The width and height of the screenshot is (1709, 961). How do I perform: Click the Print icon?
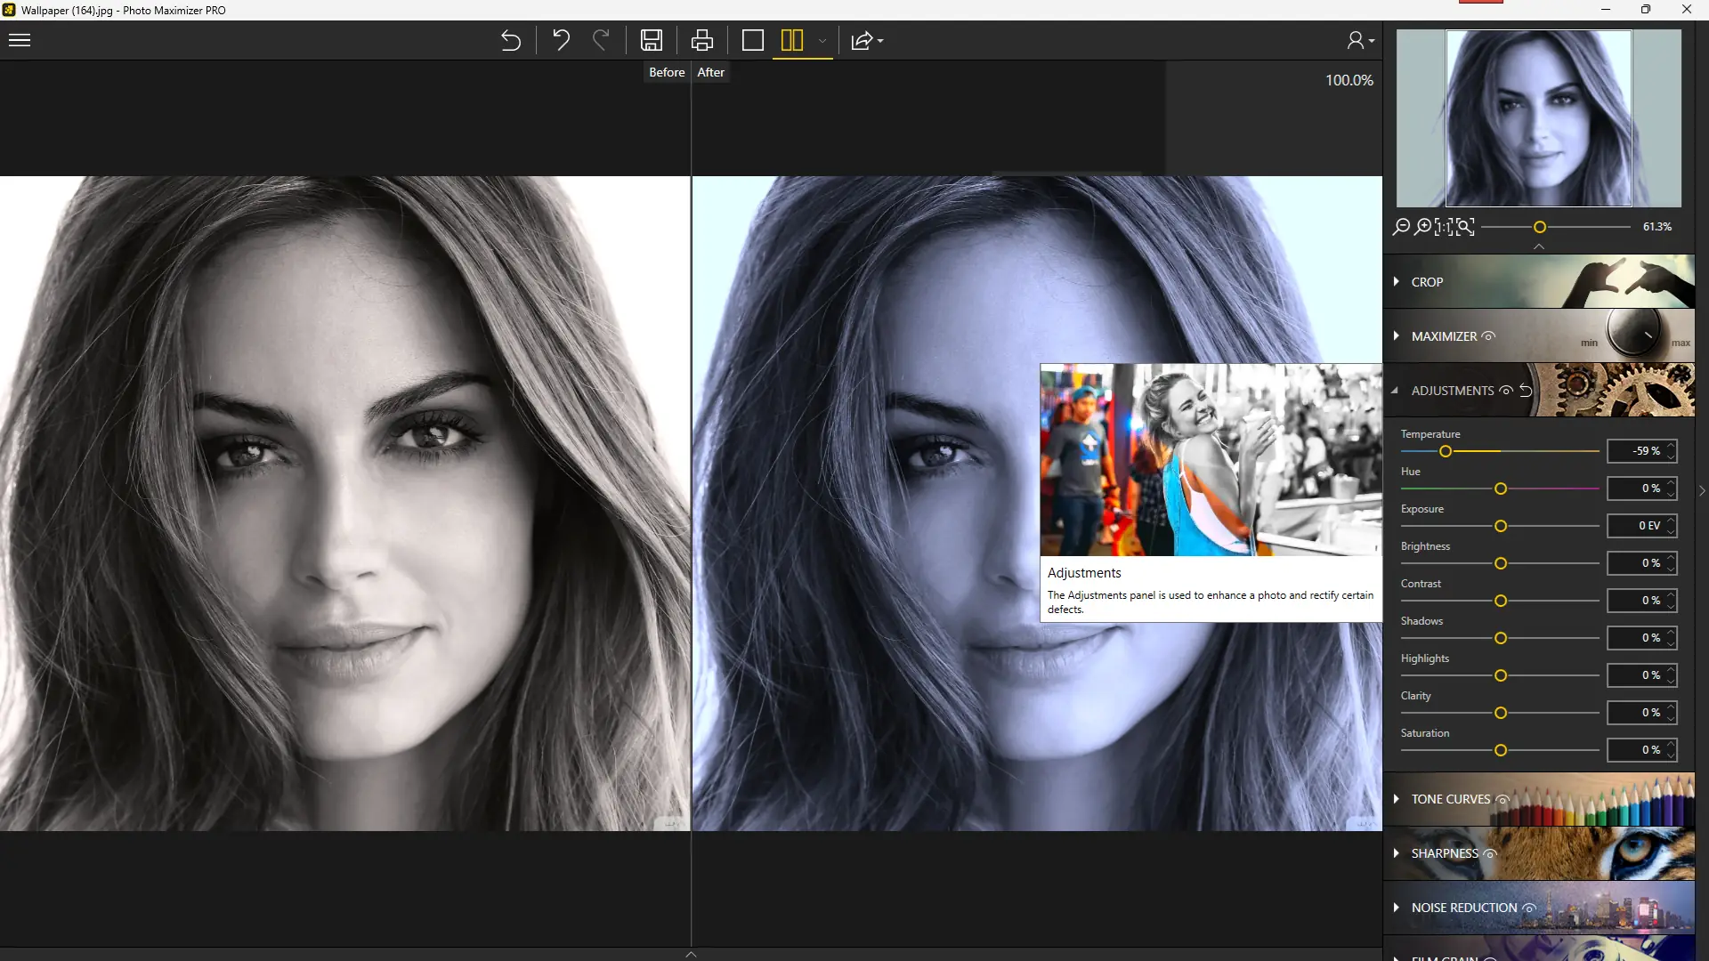point(702,41)
